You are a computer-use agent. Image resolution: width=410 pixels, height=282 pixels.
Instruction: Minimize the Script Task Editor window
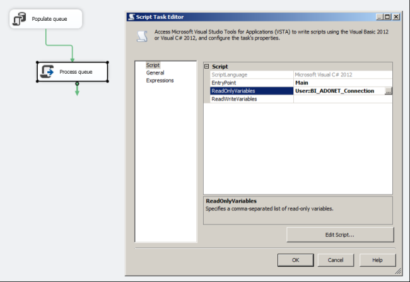click(379, 17)
